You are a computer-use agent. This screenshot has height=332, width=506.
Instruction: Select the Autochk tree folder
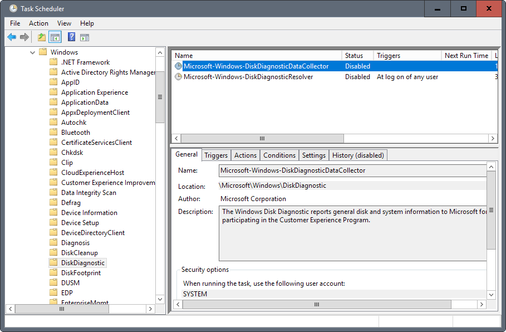point(74,123)
